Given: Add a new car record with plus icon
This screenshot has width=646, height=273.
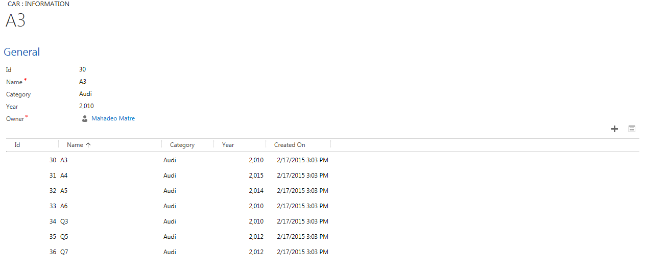Looking at the screenshot, I should point(614,129).
